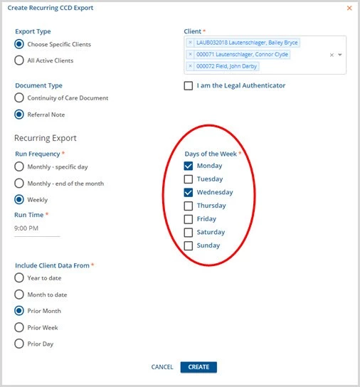Remove client 000071 Lautenschlager, Connor Clyde
The image size is (360, 387).
[x=190, y=54]
